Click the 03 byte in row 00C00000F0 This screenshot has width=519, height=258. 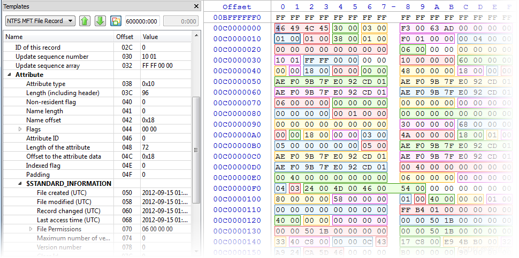[x=295, y=189]
